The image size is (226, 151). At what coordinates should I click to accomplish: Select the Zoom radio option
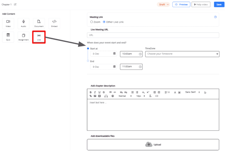(x=91, y=22)
